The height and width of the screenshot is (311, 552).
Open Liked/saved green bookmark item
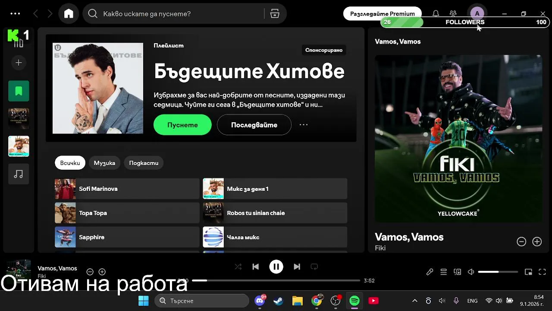(19, 91)
